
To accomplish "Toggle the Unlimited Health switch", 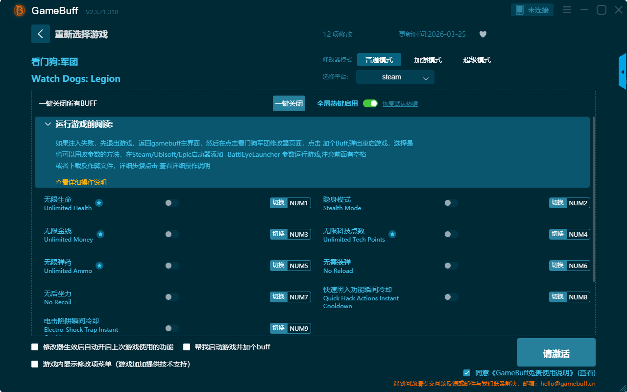I will (x=172, y=203).
